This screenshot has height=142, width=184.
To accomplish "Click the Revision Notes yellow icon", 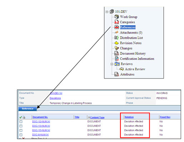I will [x=116, y=43].
